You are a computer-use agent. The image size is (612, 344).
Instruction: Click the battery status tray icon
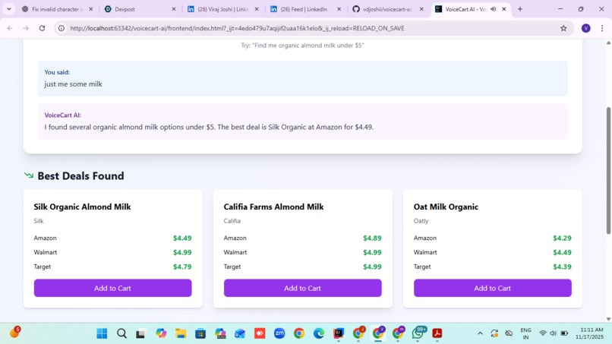click(x=564, y=333)
